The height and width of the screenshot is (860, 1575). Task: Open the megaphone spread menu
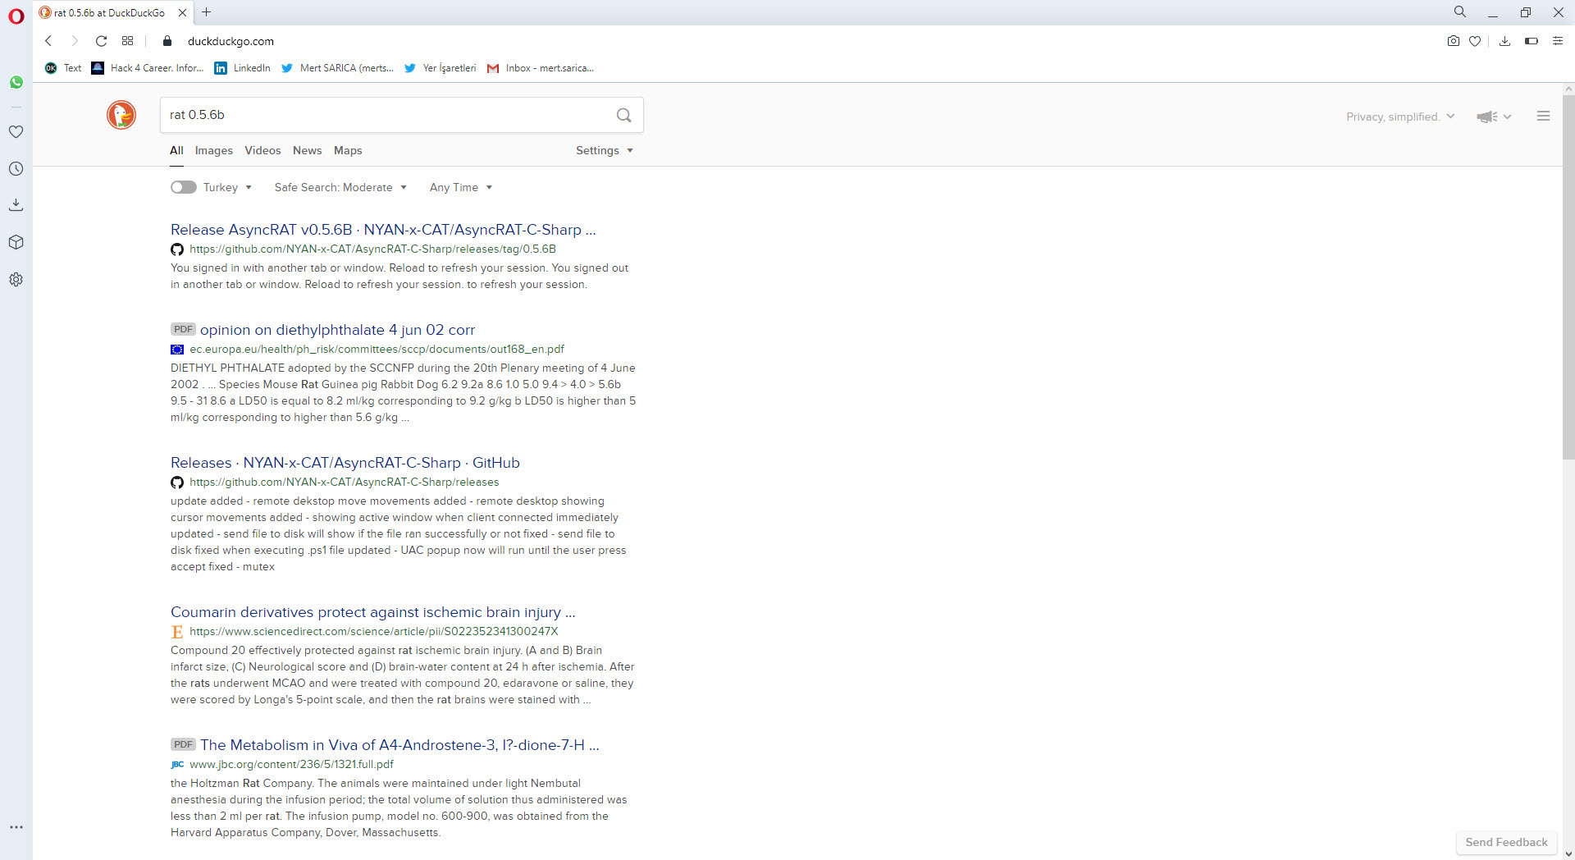tap(1493, 117)
